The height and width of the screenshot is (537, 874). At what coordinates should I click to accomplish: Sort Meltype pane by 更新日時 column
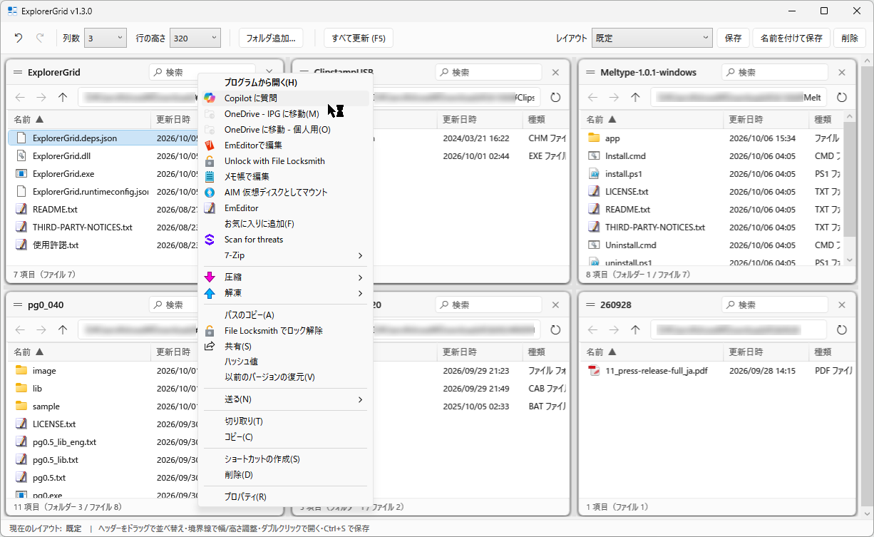tap(766, 119)
